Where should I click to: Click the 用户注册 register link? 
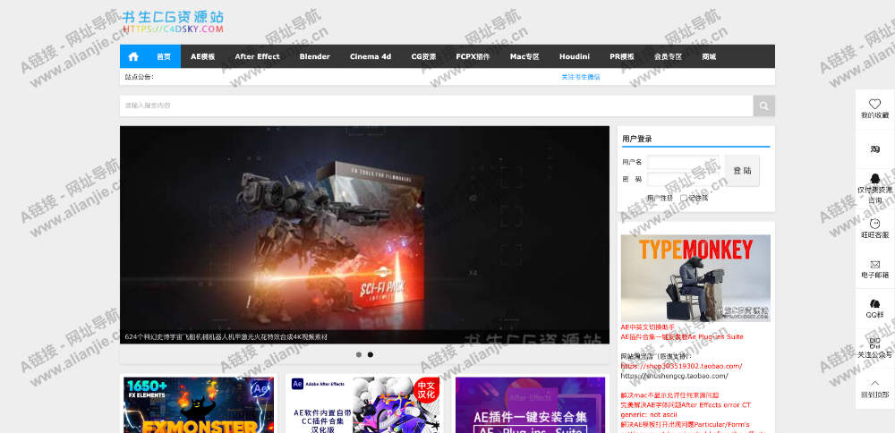(660, 198)
